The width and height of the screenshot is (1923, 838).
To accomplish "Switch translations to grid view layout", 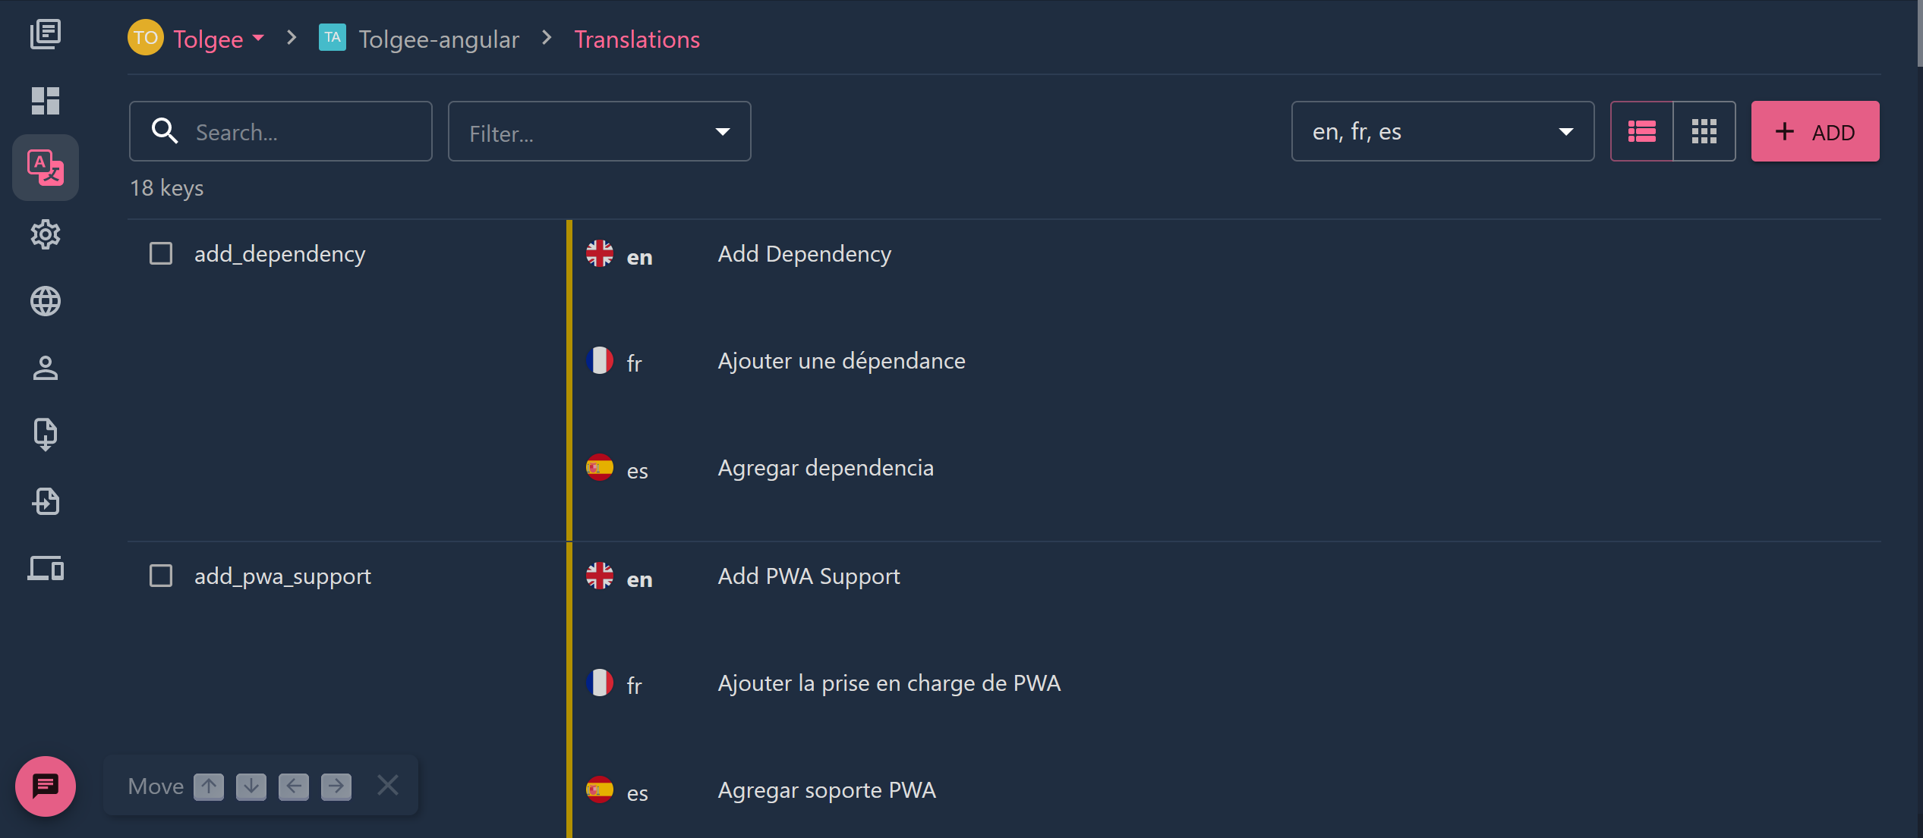I will click(1704, 131).
